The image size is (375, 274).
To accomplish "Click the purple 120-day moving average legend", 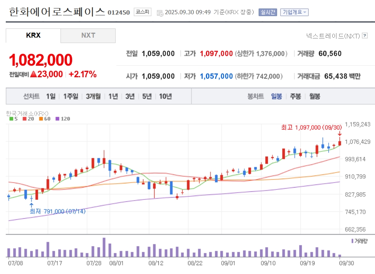I will point(63,119).
